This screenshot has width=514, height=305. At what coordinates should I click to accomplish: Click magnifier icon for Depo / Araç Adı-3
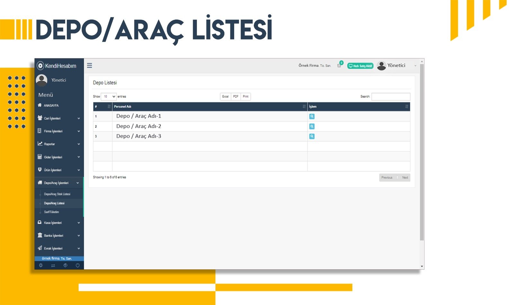312,136
